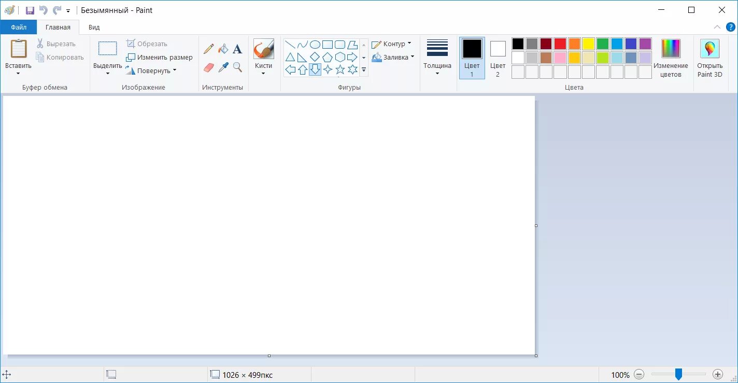This screenshot has width=738, height=383.
Task: Choose the Oval shape
Action: click(315, 45)
